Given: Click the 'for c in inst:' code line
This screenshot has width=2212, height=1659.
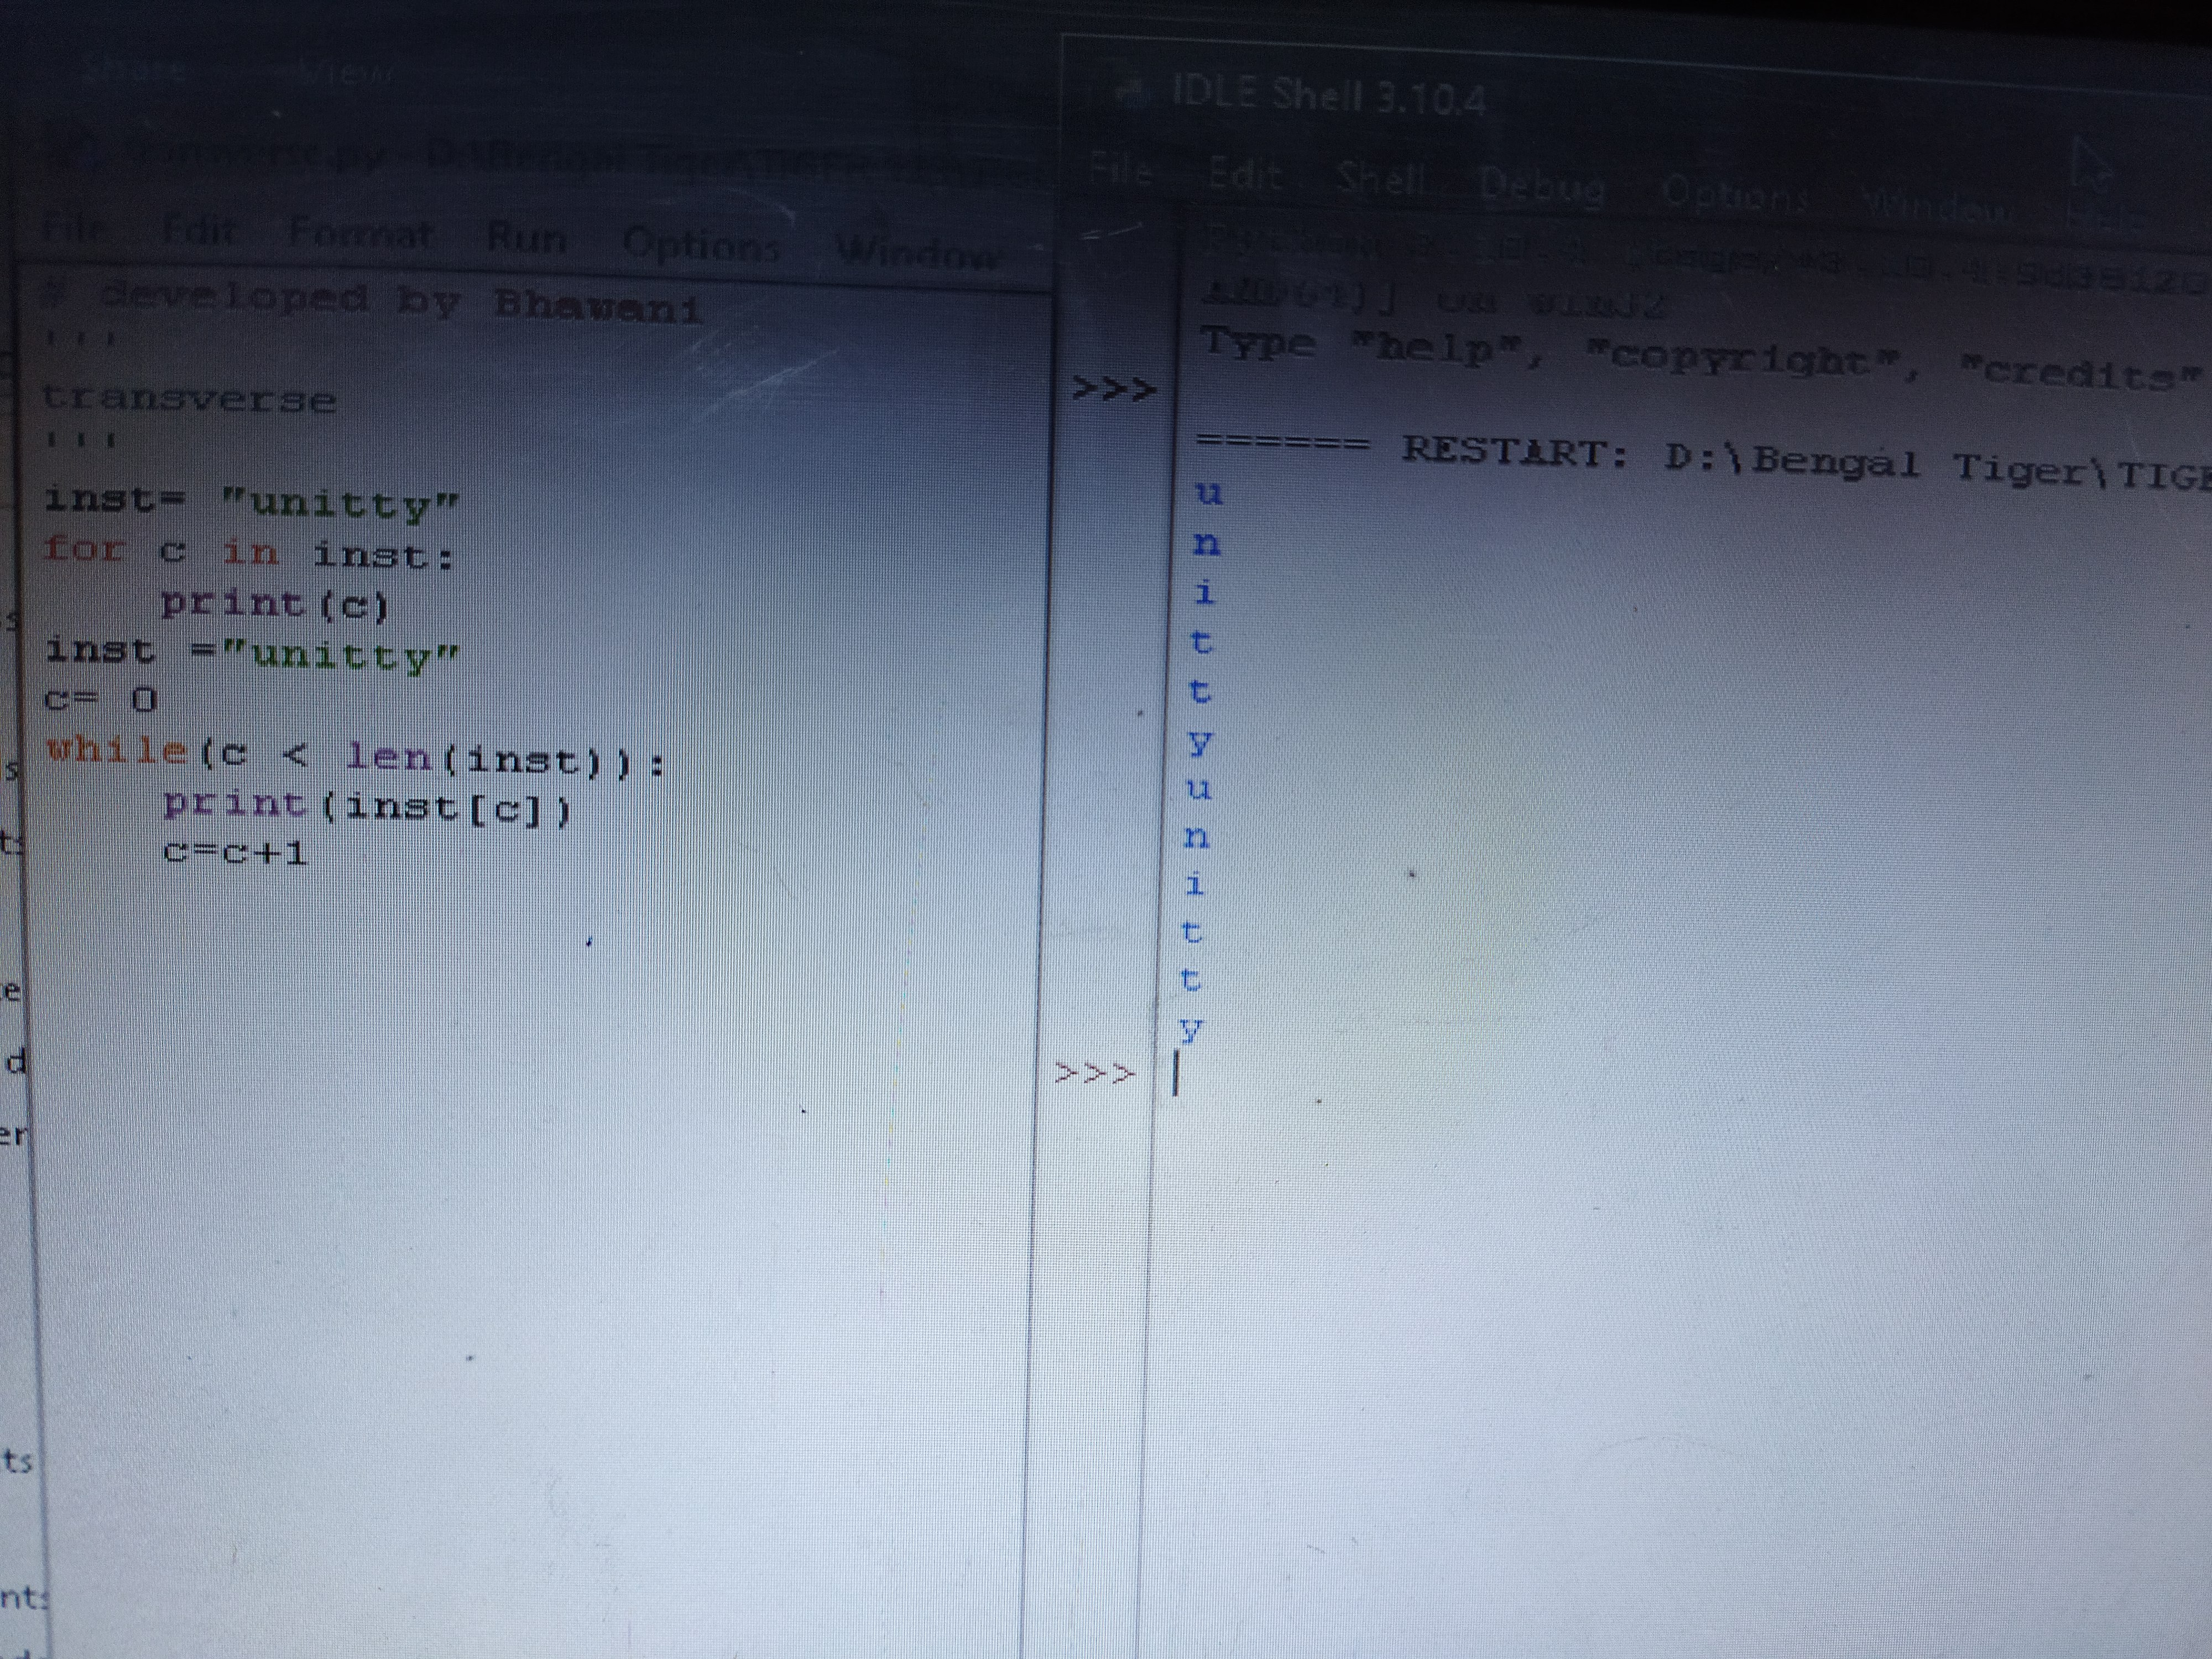Looking at the screenshot, I should click(248, 552).
